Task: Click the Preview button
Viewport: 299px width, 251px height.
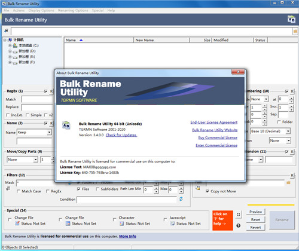Action: [255, 212]
